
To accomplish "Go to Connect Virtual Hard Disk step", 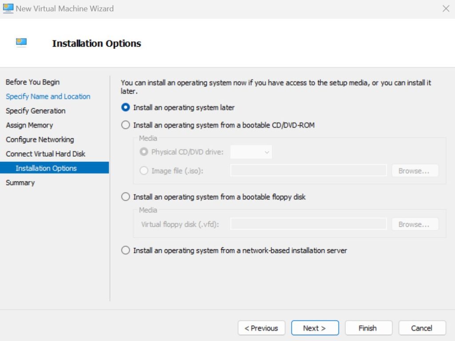I will (x=45, y=154).
